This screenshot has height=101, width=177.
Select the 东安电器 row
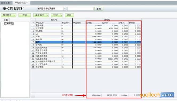pos(86,67)
